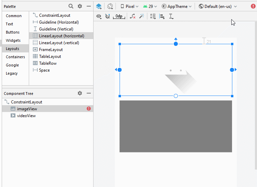Click the bottom constraint anchor of imageView
The width and height of the screenshot is (257, 187).
[176, 96]
